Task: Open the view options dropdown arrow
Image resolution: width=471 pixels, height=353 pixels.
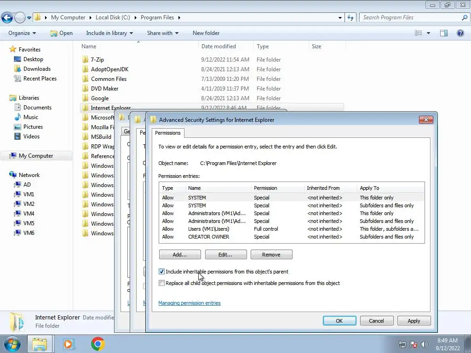Action: [x=428, y=33]
